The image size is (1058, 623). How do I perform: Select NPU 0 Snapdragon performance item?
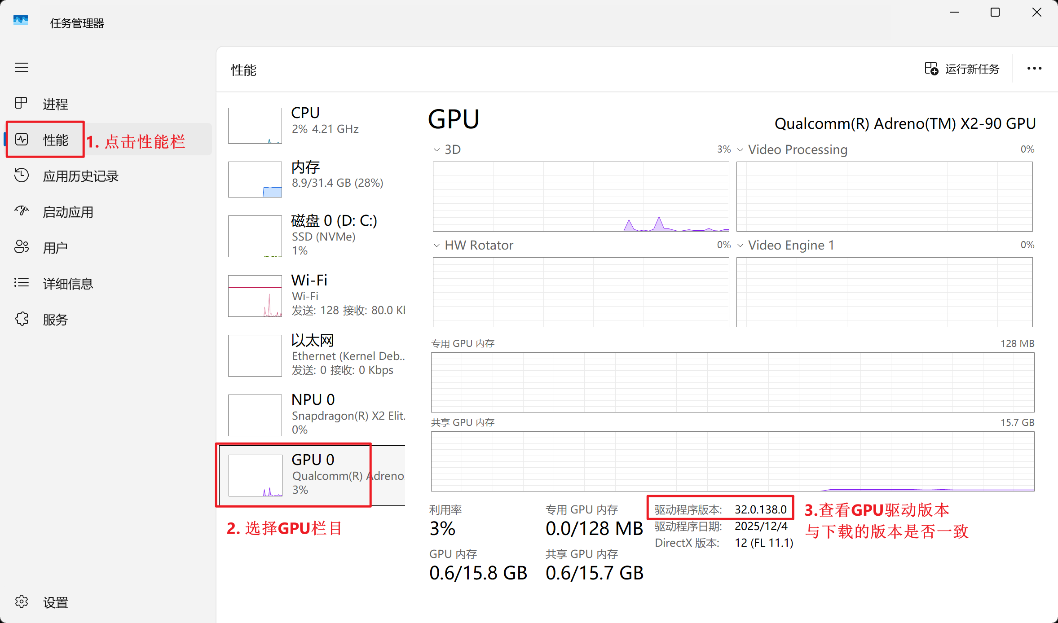coord(314,415)
